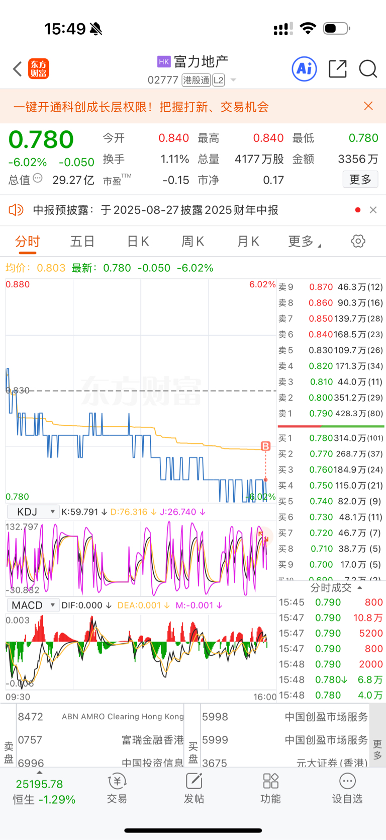Image resolution: width=386 pixels, height=840 pixels.
Task: Switch to the 周K tab
Action: pyautogui.click(x=192, y=242)
